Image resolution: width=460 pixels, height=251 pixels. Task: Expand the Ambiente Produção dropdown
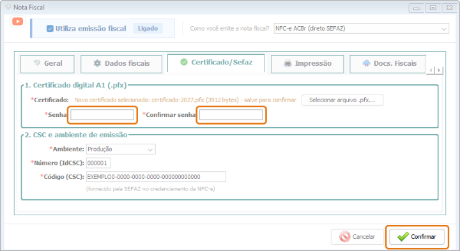click(x=121, y=149)
